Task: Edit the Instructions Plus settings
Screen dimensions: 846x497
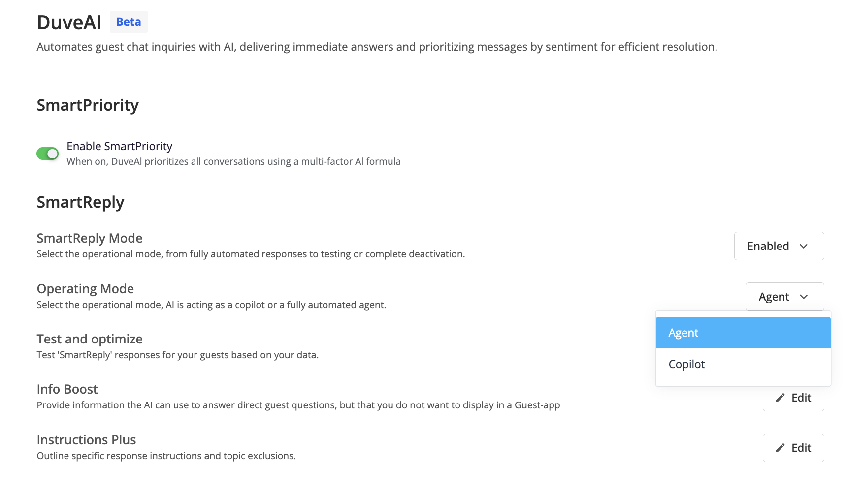Action: tap(793, 448)
